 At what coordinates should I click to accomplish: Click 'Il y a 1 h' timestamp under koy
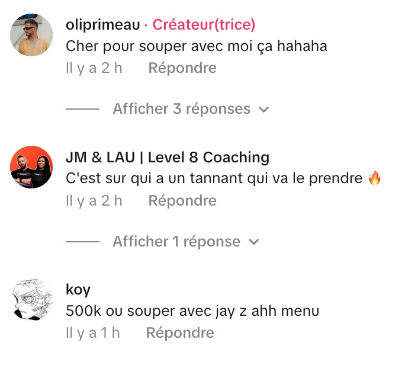[x=93, y=332]
